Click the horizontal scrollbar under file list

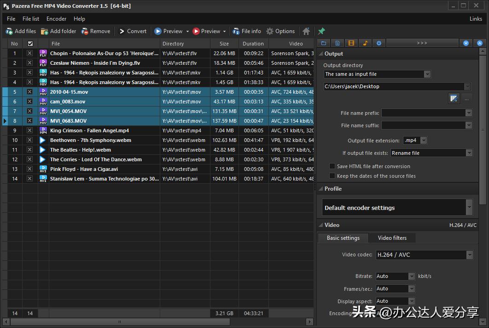(x=120, y=322)
